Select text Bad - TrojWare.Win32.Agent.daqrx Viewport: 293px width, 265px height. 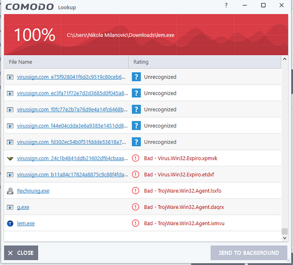click(x=184, y=207)
